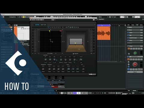Image resolution: width=144 pixels, height=108 pixels.
Task: Expand the Phones section in Control Room
Action: [135, 46]
